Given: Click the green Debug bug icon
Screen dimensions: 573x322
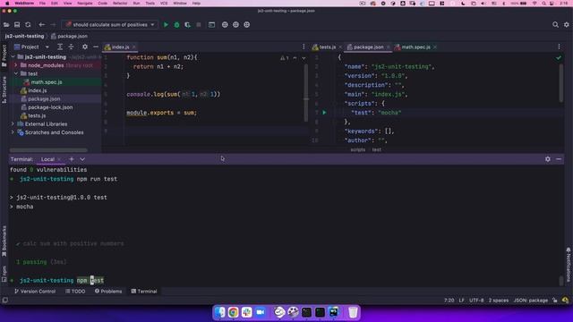Looking at the screenshot, I should coord(176,25).
